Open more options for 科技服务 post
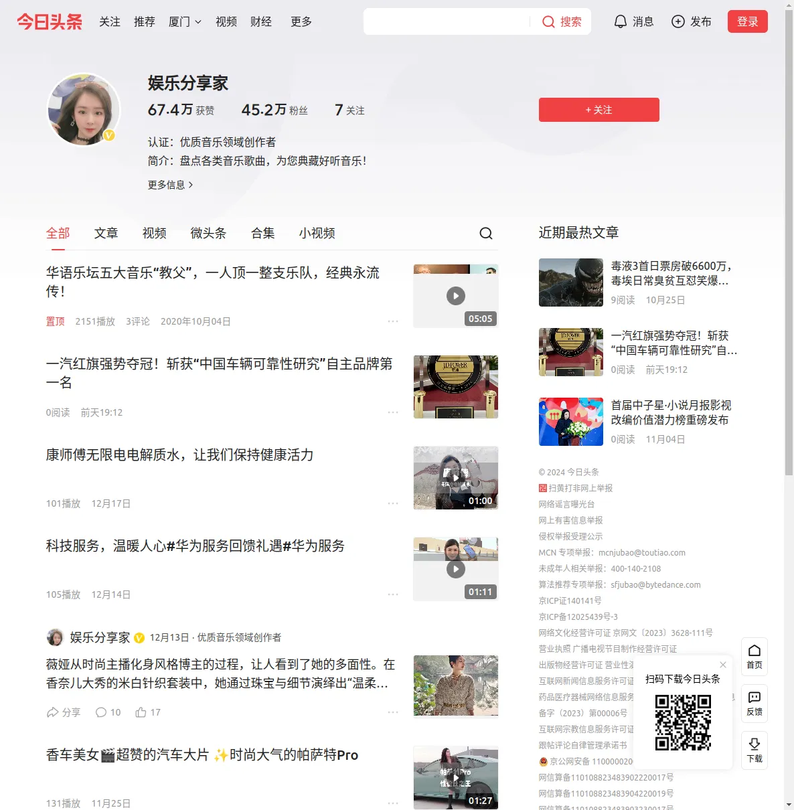 [x=393, y=594]
